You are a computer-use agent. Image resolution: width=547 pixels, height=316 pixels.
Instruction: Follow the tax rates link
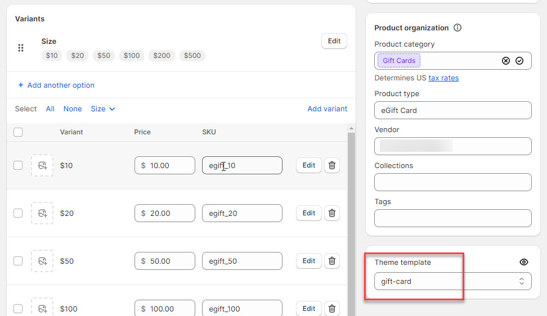coord(443,78)
